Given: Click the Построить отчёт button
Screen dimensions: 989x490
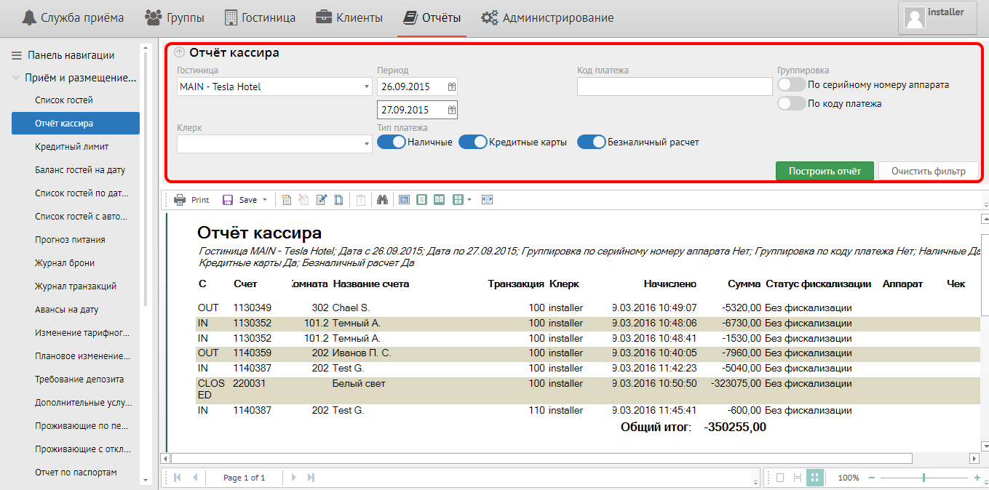Looking at the screenshot, I should pos(825,171).
